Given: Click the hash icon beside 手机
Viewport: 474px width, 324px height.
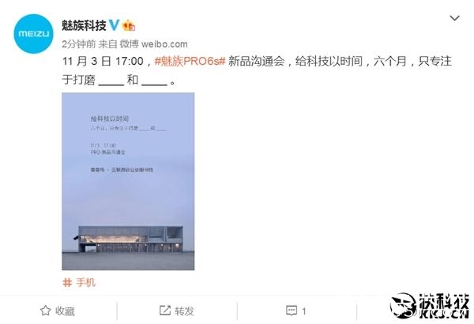Looking at the screenshot, I should 67,283.
